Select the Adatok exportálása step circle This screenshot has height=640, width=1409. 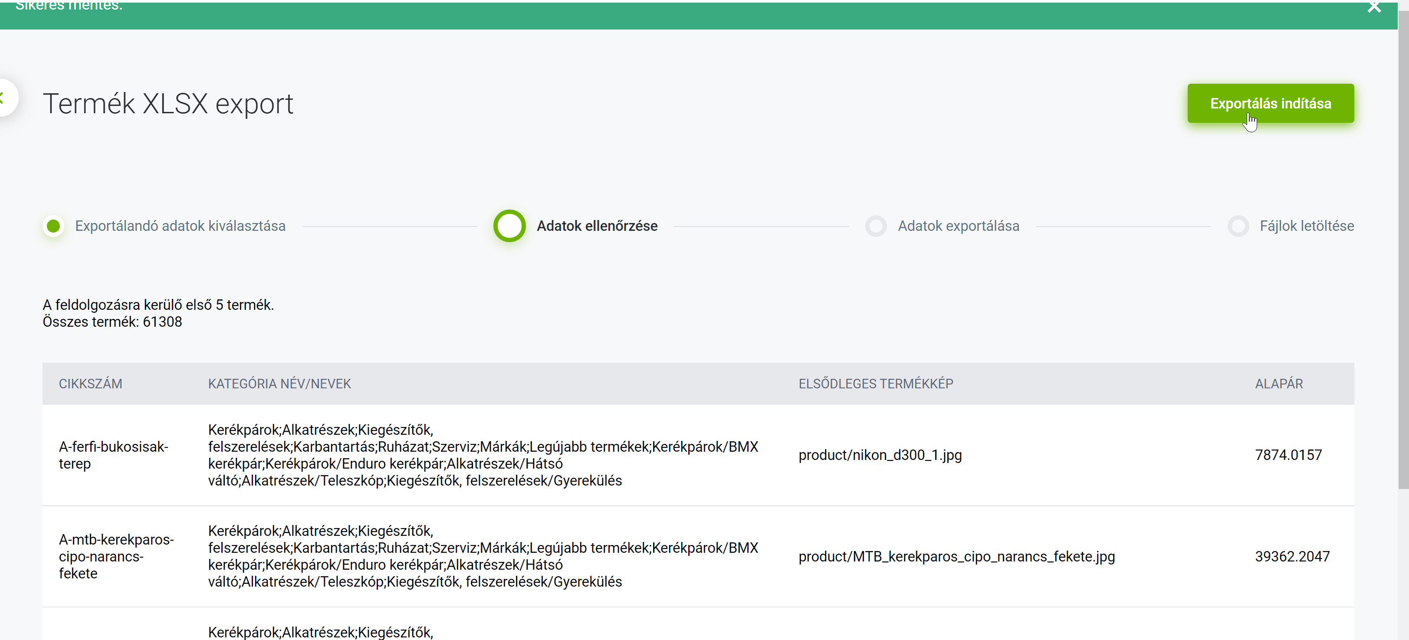(876, 226)
